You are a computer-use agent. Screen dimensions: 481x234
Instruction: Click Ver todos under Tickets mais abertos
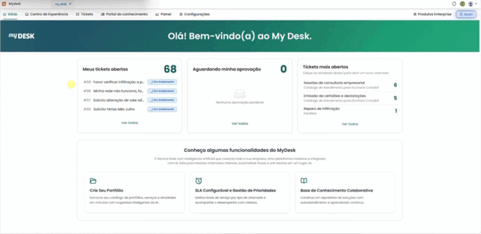(350, 124)
